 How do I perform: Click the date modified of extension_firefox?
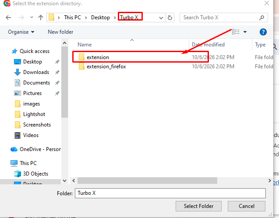tap(213, 67)
